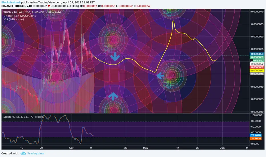Select the Ultimate BK MA's indicator label

point(20,16)
